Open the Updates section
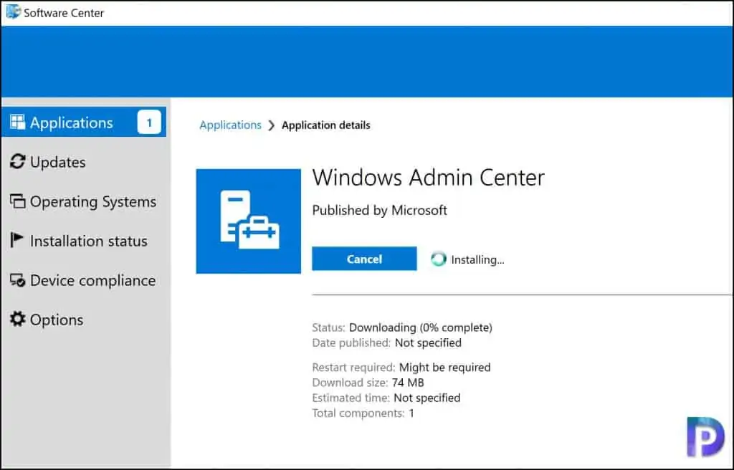The height and width of the screenshot is (470, 734). point(57,162)
